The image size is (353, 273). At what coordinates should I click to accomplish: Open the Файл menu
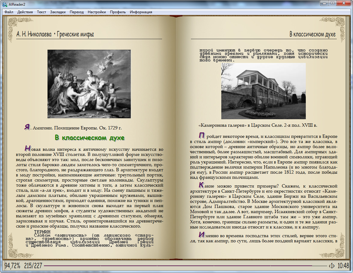pyautogui.click(x=9, y=12)
